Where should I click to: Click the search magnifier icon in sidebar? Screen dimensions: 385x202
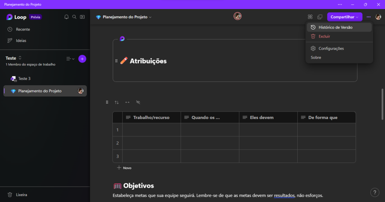pyautogui.click(x=74, y=17)
